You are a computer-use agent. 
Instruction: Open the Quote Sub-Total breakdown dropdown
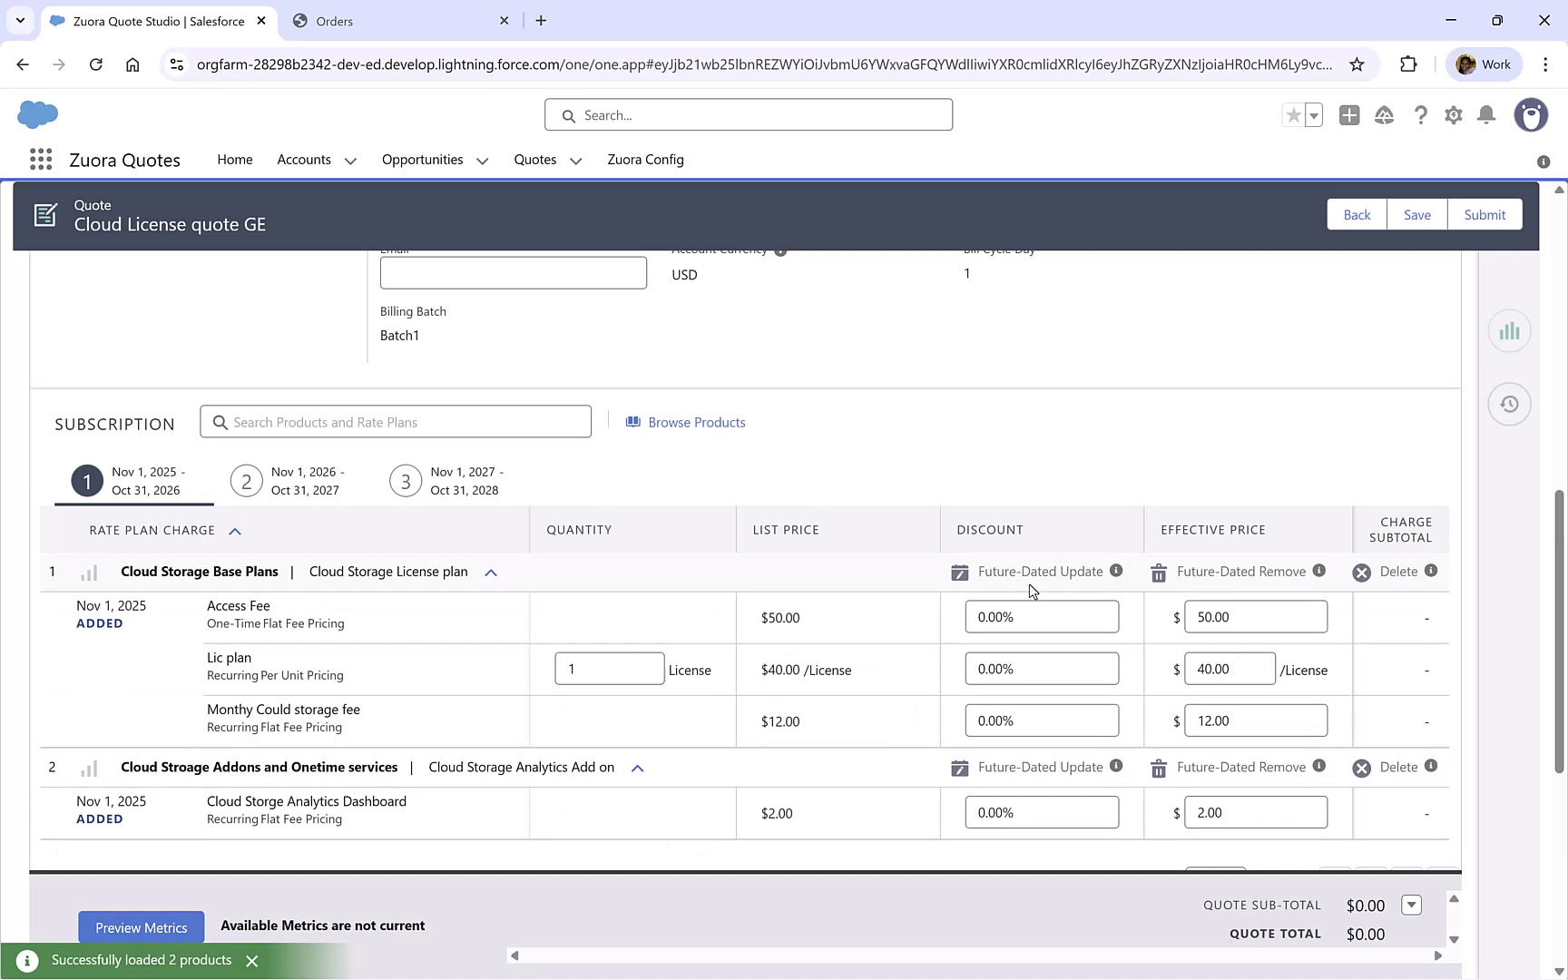(x=1412, y=905)
